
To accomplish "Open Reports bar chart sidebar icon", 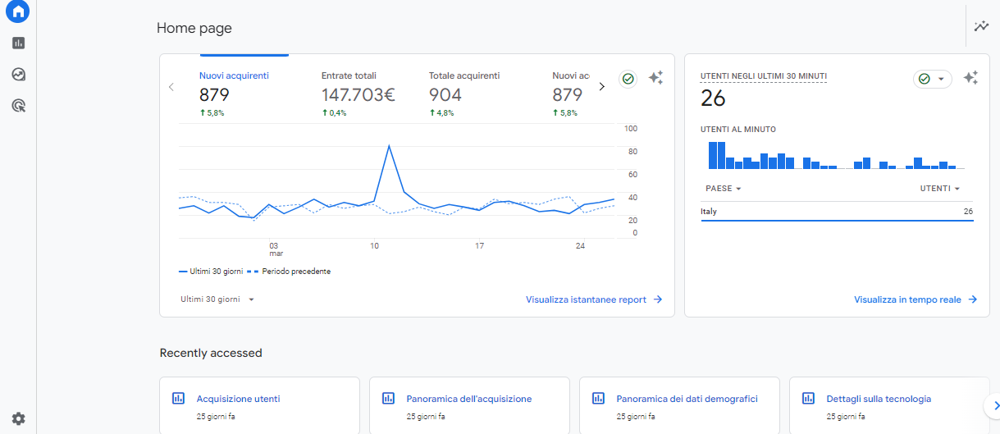I will pos(18,43).
